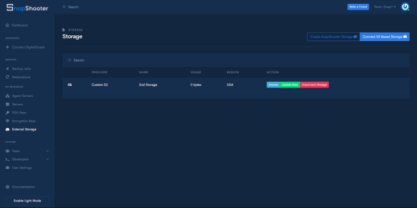Open User Settings page

(x=22, y=168)
